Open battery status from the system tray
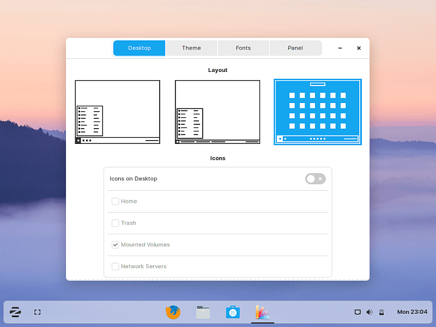The image size is (436, 327). [381, 312]
